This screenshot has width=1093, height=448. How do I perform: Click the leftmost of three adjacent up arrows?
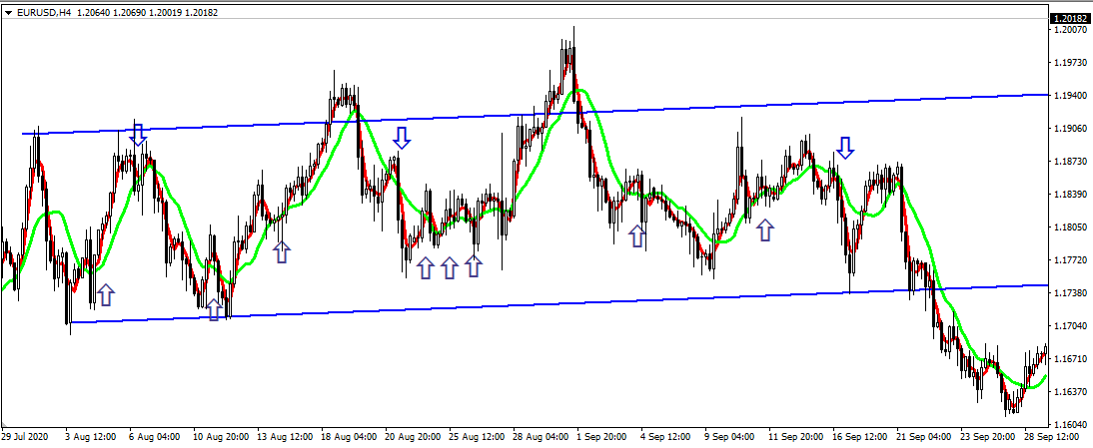tap(426, 266)
